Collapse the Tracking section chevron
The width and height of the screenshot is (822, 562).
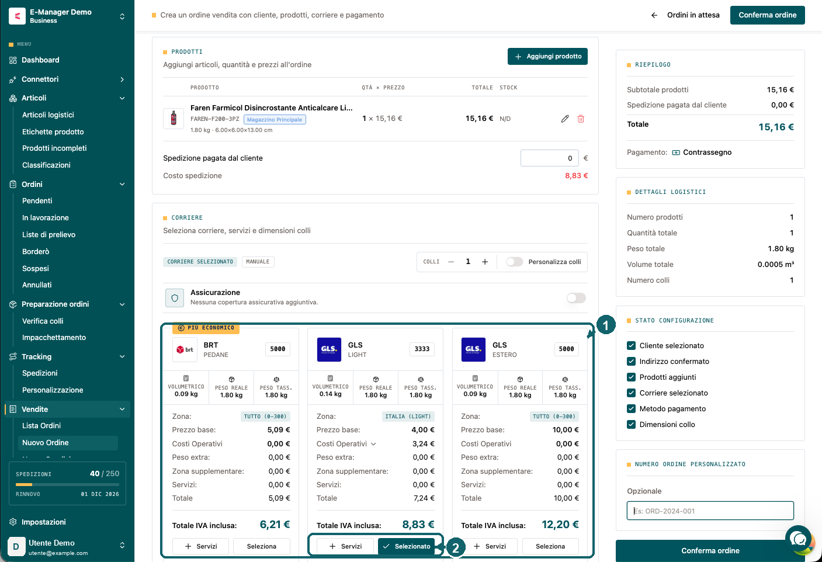pos(122,357)
